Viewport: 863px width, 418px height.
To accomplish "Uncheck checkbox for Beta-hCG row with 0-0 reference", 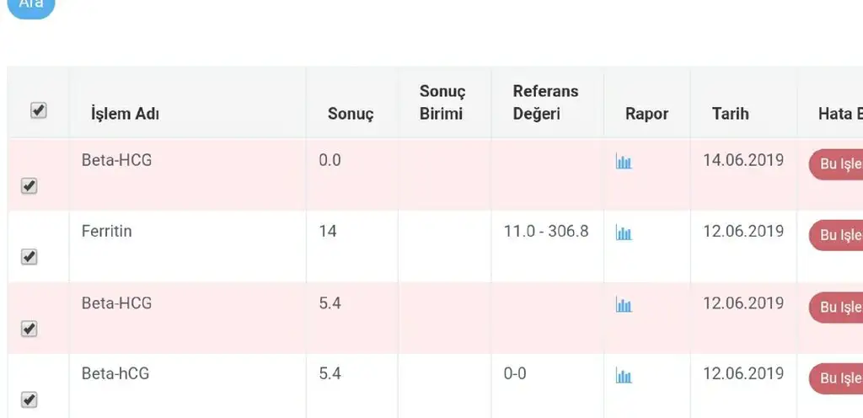I will point(29,399).
